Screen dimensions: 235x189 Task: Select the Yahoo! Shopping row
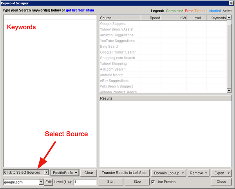click(x=163, y=64)
